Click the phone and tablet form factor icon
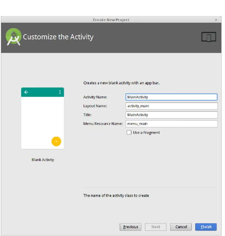The image size is (225, 236). pos(209,37)
